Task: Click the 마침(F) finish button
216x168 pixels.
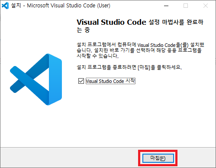Action: 158,158
